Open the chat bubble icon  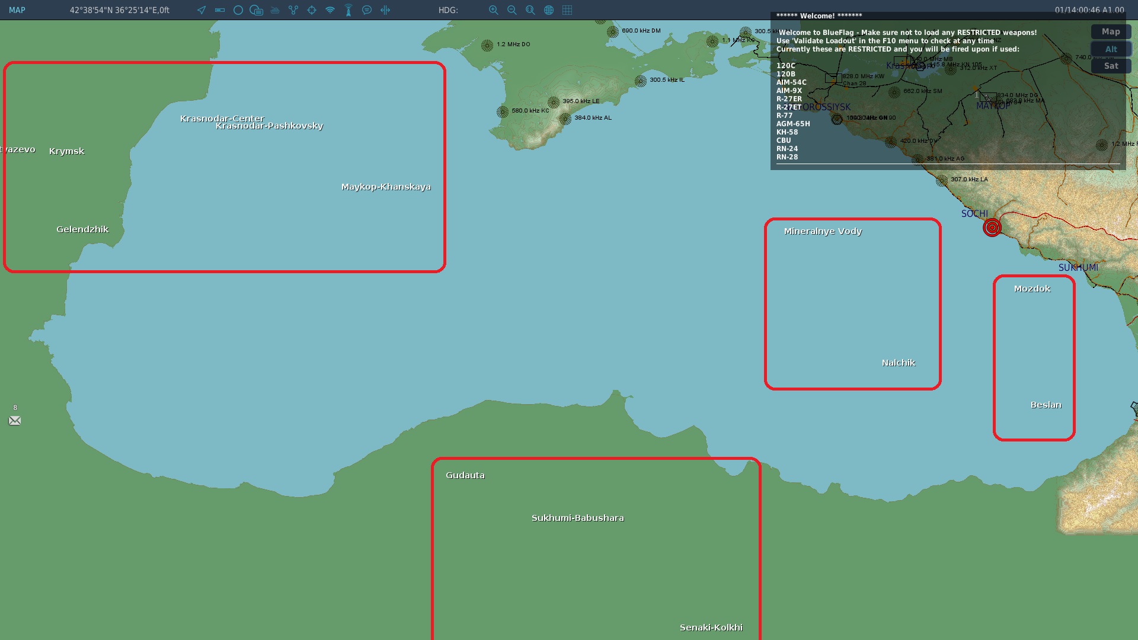point(367,10)
